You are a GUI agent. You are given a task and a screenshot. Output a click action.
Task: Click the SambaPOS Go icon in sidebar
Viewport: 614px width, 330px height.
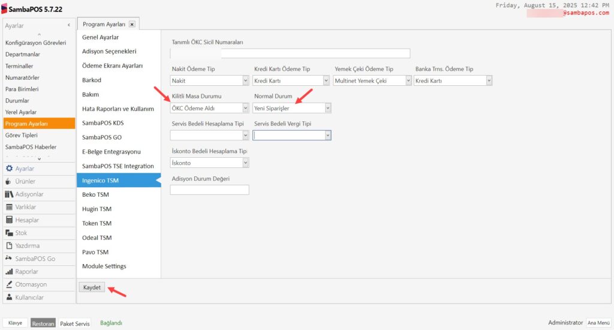8,258
